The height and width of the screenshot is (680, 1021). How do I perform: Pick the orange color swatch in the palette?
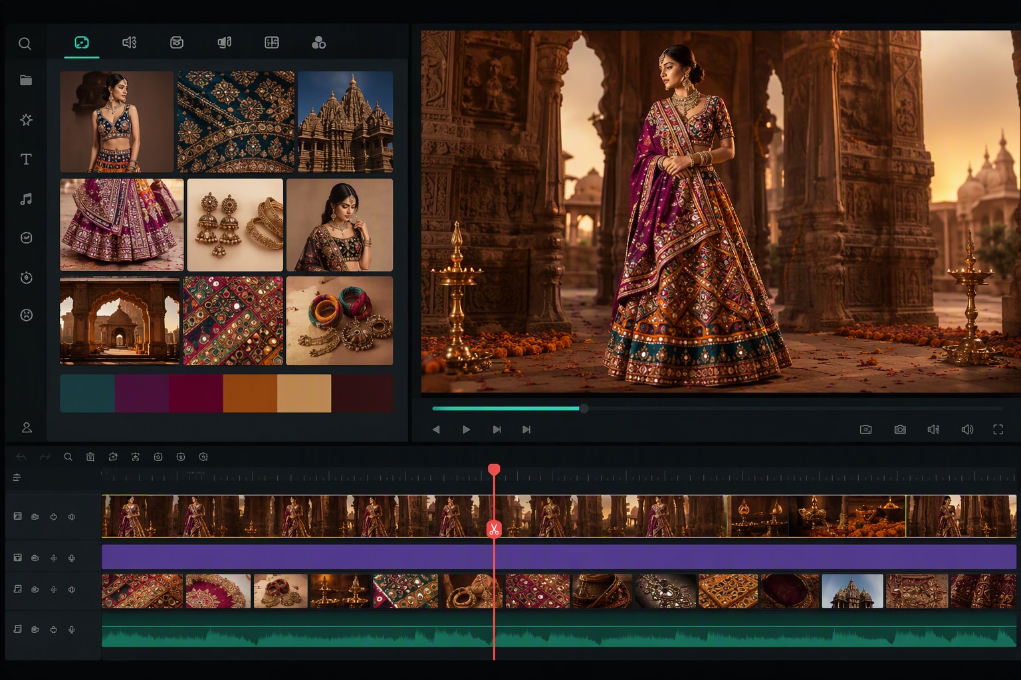pyautogui.click(x=250, y=393)
